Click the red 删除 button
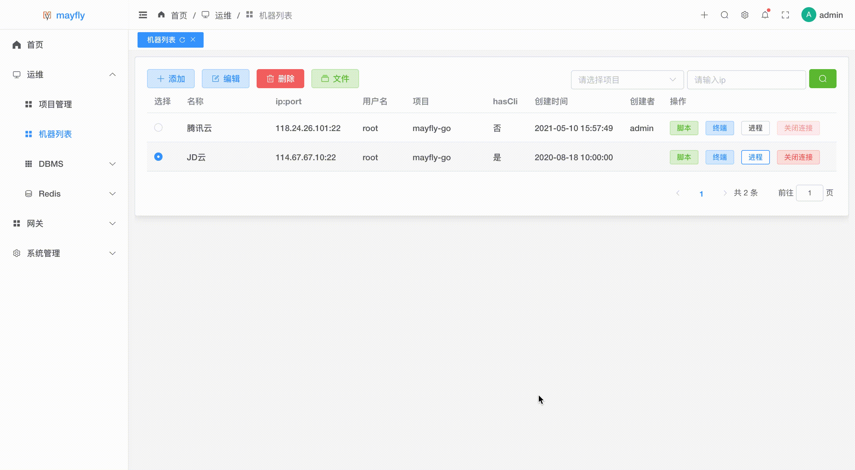 280,79
